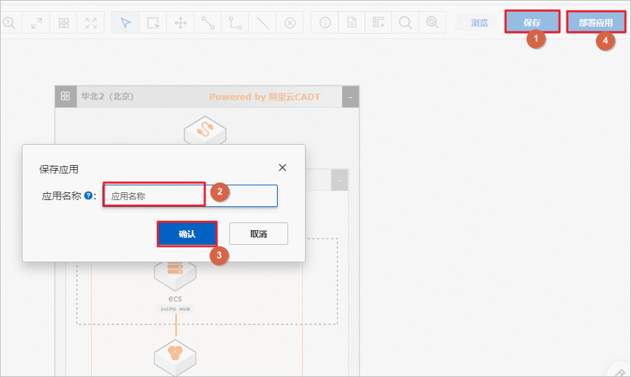Select the ecs server node icon
This screenshot has width=631, height=377.
pos(175,275)
